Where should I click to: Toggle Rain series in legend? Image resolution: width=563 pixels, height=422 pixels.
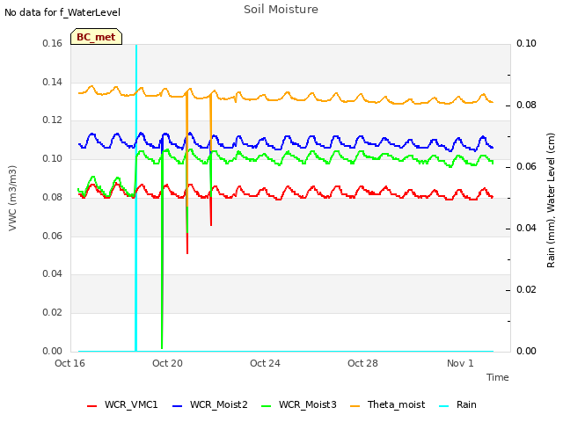pyautogui.click(x=457, y=404)
